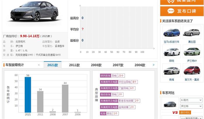Open the 伊兰特EV car thumbnail
Screen dimensions: 204x119
point(192,51)
